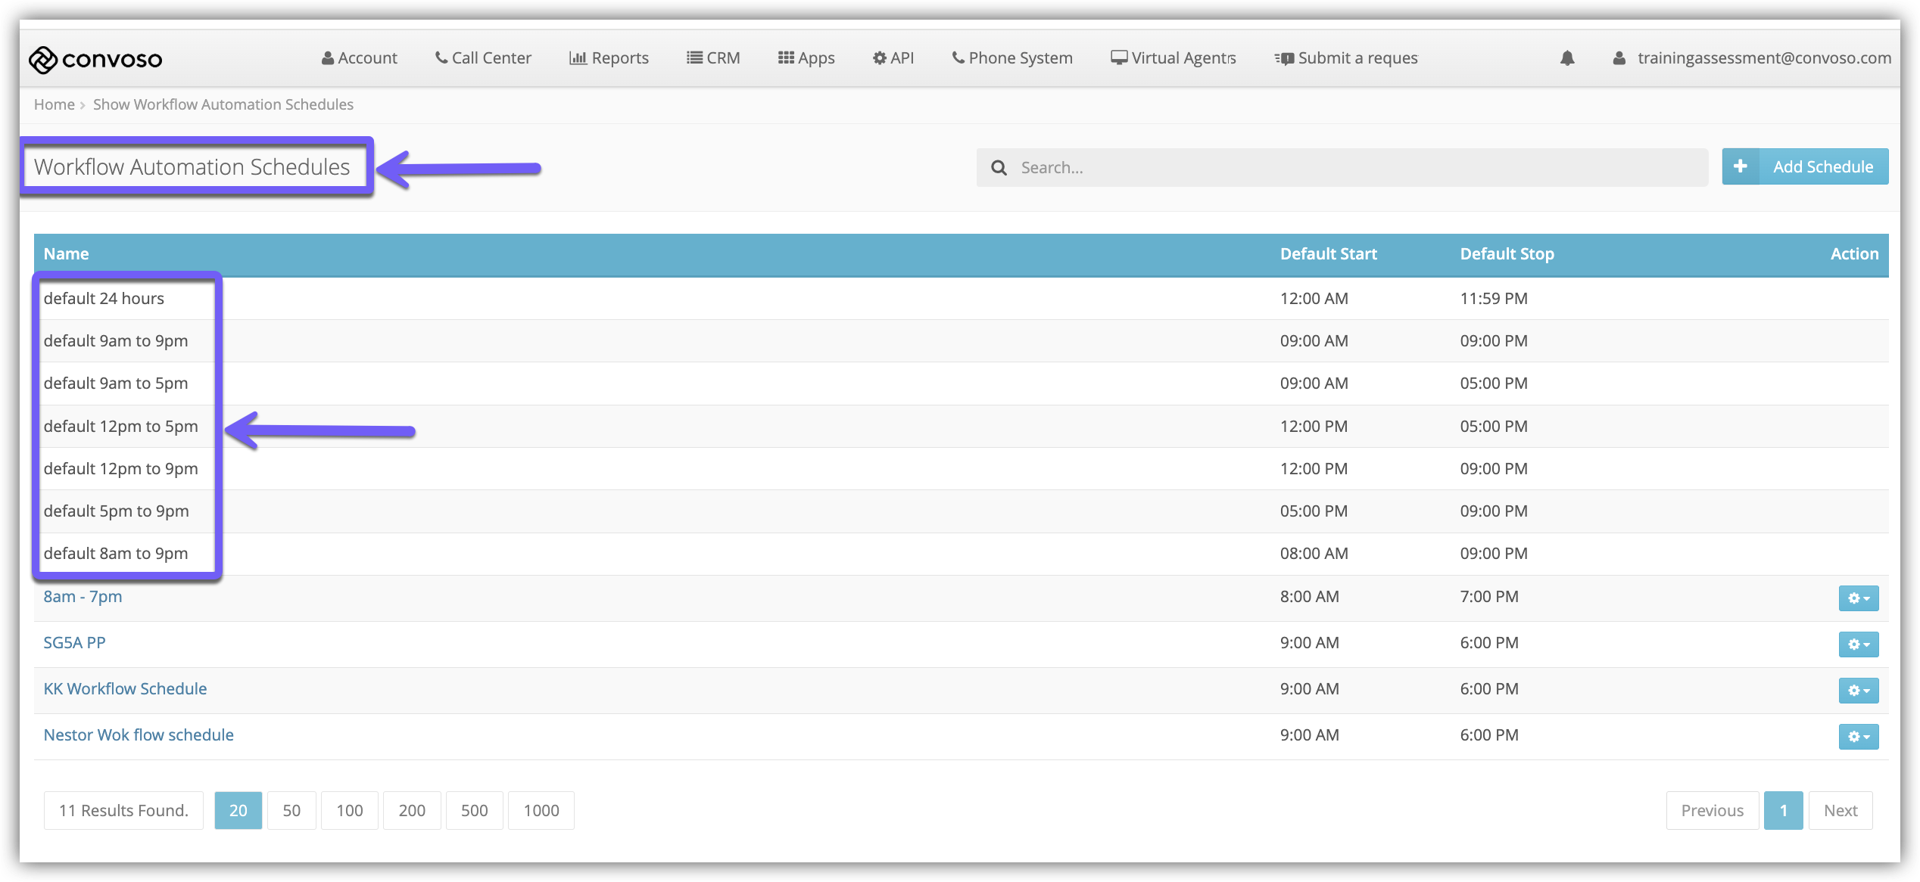Viewport: 1920px width, 882px height.
Task: Open the Account menu
Action: click(360, 58)
